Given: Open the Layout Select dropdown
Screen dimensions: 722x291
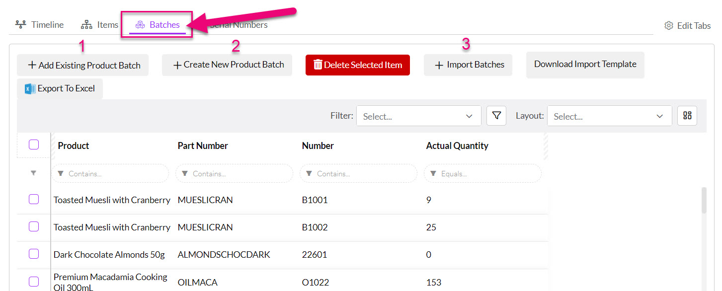Looking at the screenshot, I should [609, 116].
